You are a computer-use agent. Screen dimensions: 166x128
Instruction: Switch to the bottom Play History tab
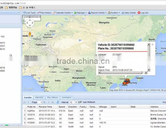tap(53, 97)
